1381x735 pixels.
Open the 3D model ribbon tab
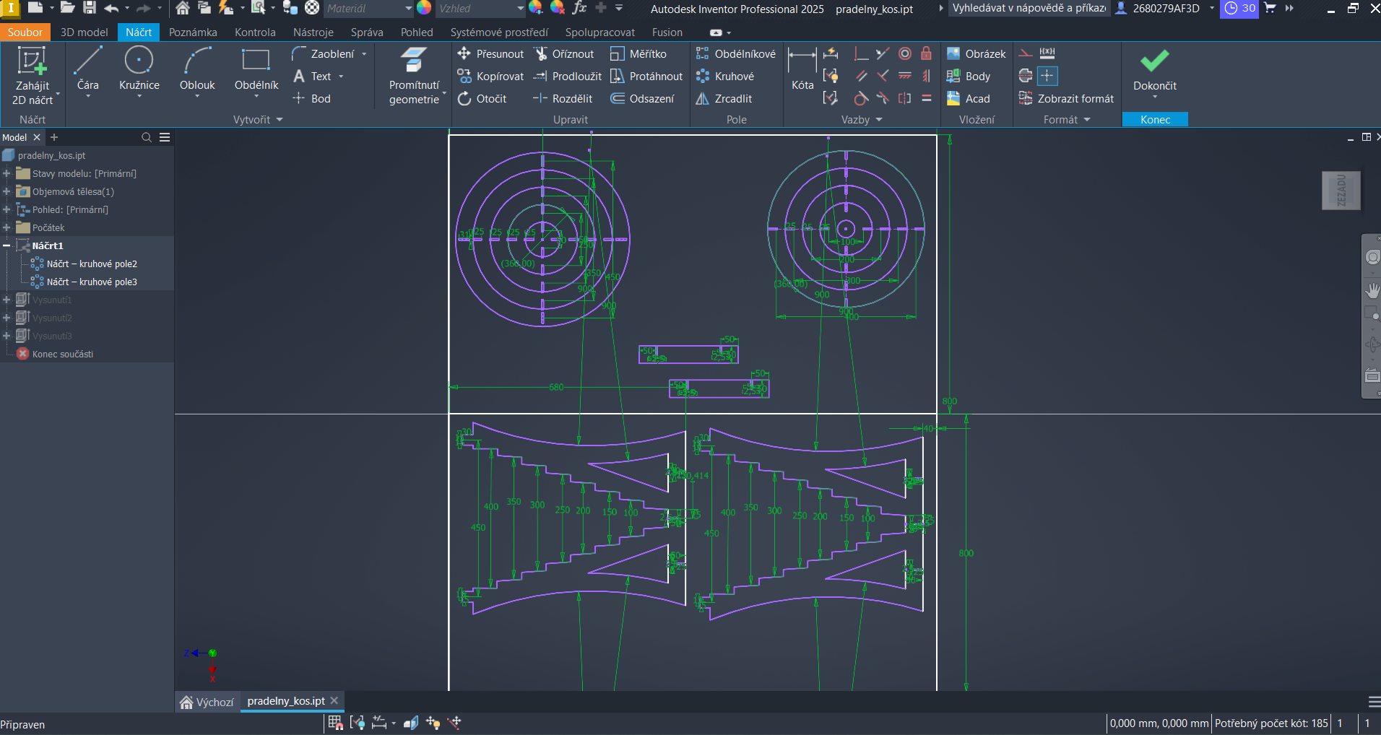click(84, 32)
